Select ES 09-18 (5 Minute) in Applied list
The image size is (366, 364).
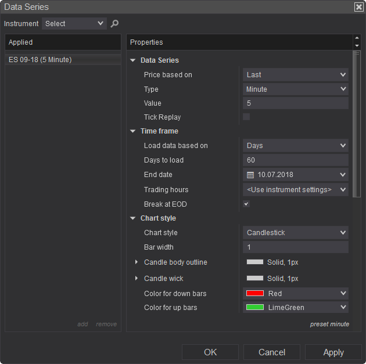tap(40, 60)
